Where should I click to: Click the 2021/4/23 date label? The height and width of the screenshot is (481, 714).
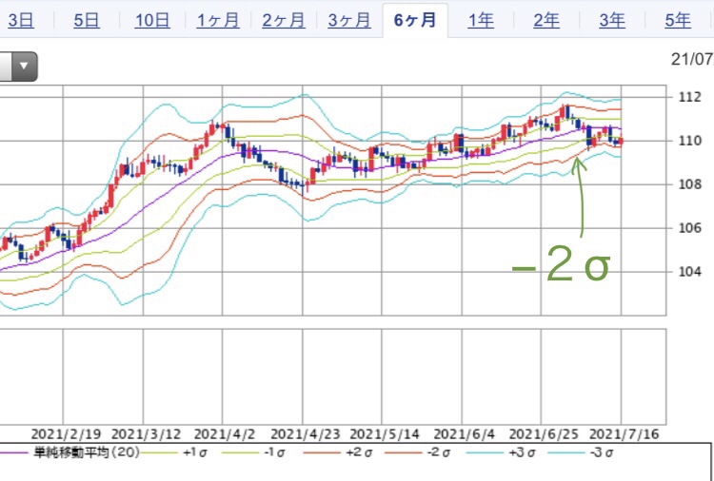[305, 434]
